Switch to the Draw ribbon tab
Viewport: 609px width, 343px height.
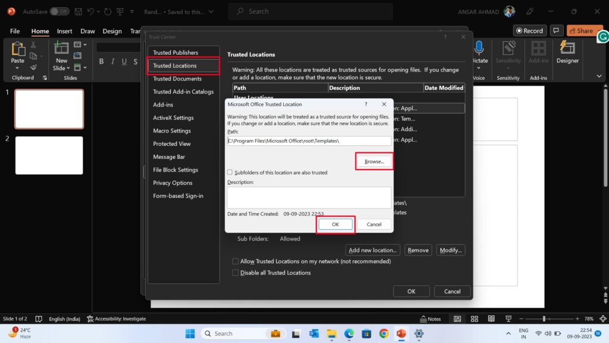click(x=87, y=31)
